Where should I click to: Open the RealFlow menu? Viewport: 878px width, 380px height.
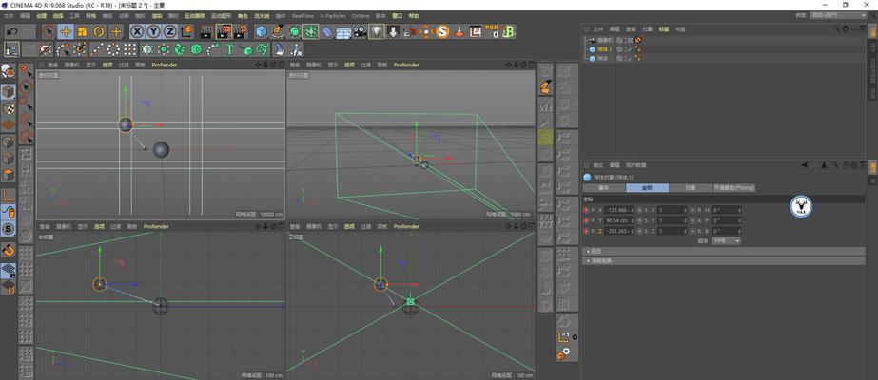[302, 16]
